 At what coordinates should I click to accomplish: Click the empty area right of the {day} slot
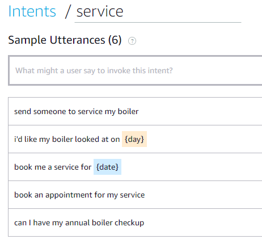(x=204, y=139)
